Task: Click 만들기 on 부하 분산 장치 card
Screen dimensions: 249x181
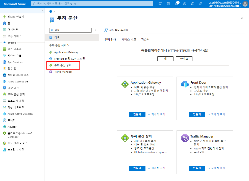Action: (137, 168)
